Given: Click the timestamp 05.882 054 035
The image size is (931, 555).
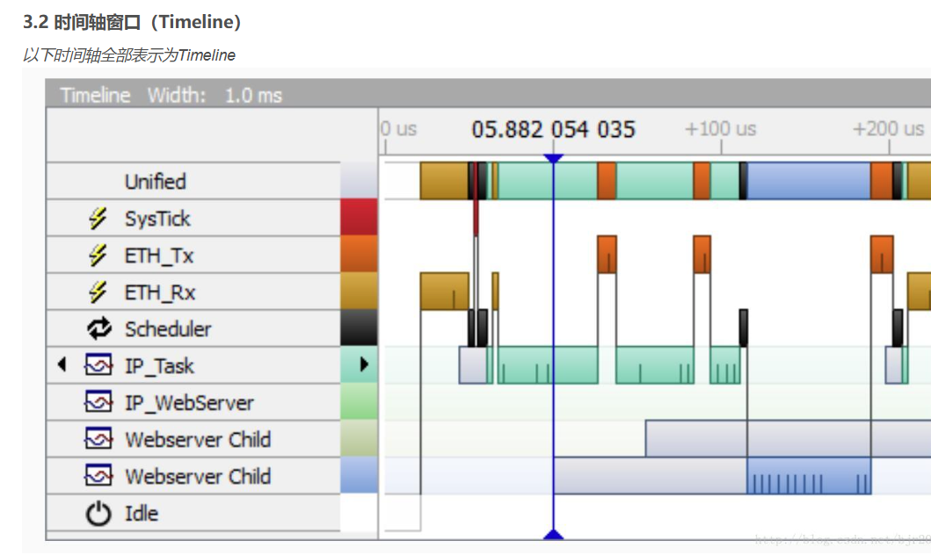Looking at the screenshot, I should (553, 129).
